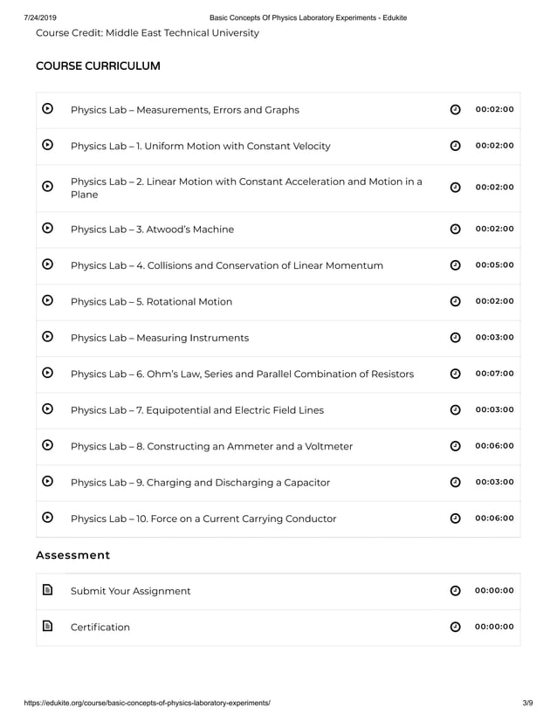
Task: Click document icon beside Submit Your Assignment
Action: 47,590
